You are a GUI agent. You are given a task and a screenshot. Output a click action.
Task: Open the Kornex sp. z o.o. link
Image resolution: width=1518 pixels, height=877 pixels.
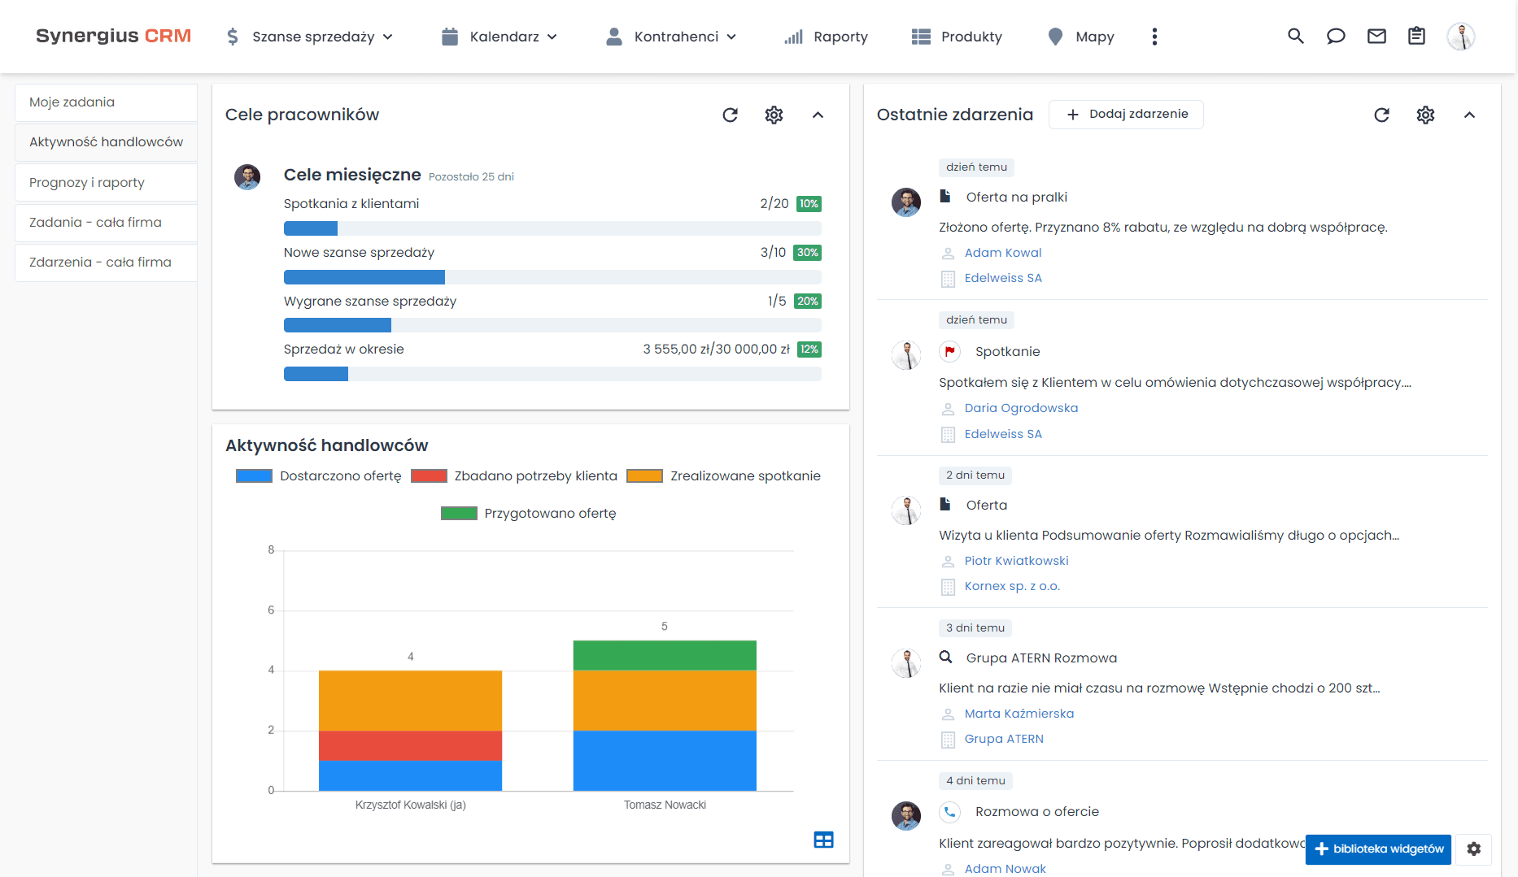click(1012, 586)
